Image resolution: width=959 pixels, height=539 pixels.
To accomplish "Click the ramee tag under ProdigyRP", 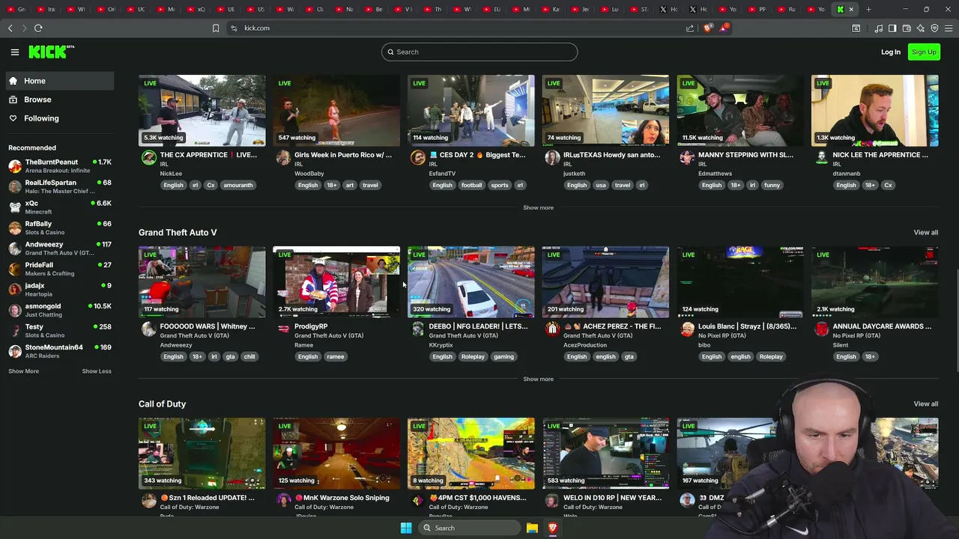I will tap(336, 356).
